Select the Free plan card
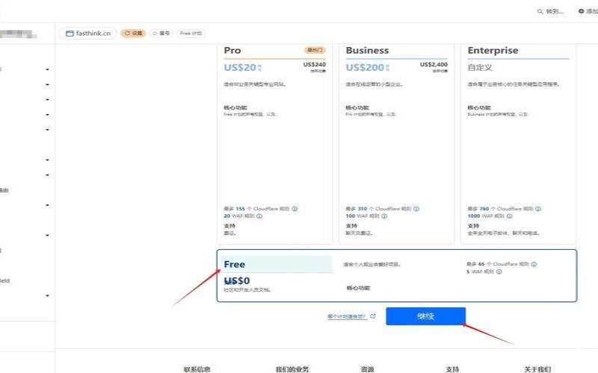Screen dimensions: 598x373 click(397, 276)
